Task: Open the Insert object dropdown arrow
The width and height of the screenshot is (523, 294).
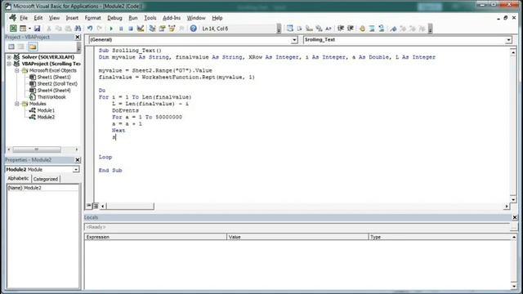Action: (x=29, y=29)
